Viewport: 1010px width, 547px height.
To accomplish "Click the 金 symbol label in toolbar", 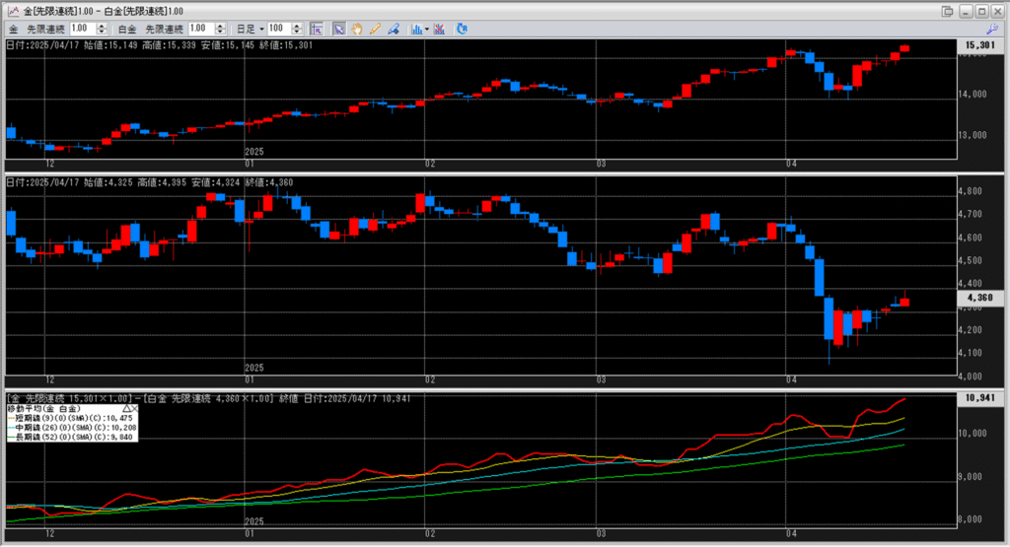I will click(14, 29).
